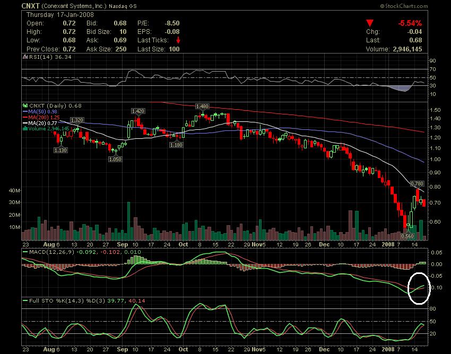
Task: Select the CNXT ticker symbol title
Action: [30, 6]
